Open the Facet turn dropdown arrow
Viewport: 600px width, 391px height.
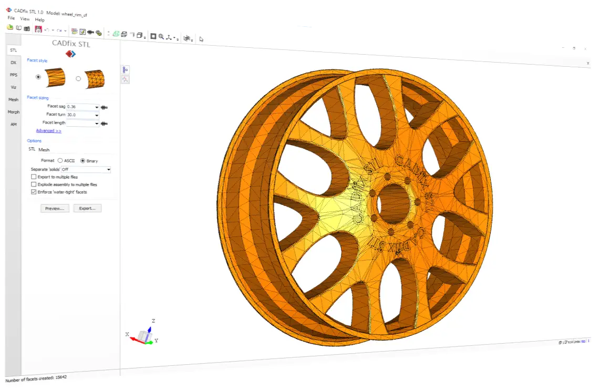pos(97,116)
